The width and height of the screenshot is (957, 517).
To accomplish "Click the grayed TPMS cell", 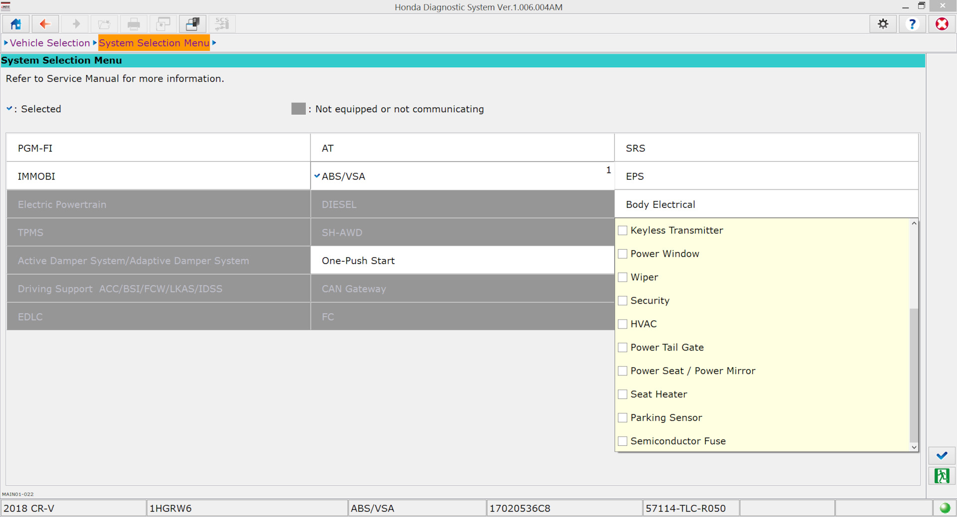I will coord(159,232).
